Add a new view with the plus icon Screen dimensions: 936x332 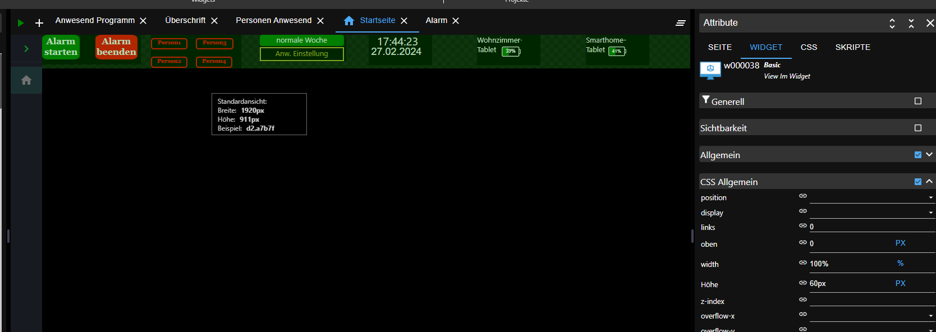pos(39,23)
